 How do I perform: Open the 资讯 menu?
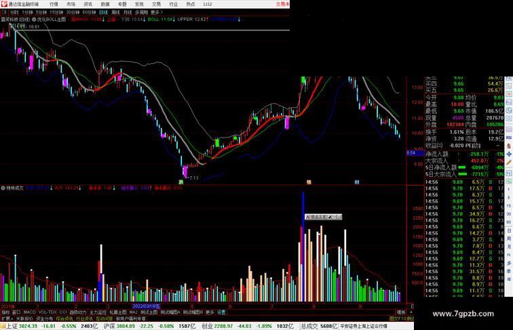click(x=88, y=4)
